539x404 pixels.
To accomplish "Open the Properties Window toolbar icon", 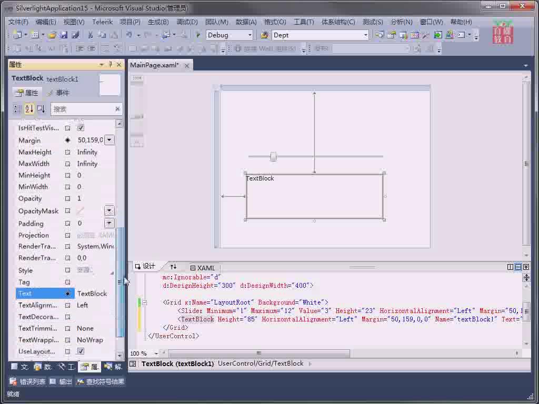I will tap(391, 35).
